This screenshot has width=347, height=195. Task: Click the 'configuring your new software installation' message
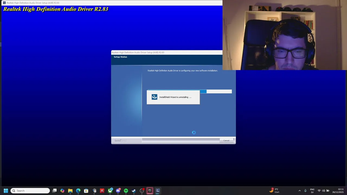point(182,71)
